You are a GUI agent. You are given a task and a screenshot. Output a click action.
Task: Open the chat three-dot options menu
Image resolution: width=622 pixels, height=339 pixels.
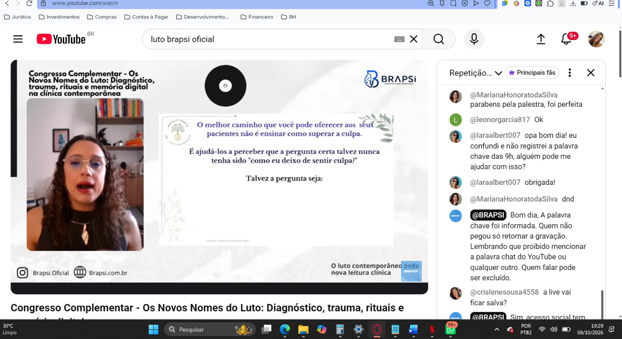point(570,73)
